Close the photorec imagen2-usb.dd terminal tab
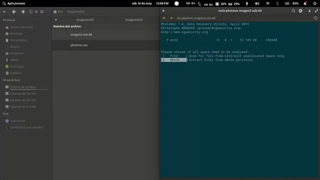The image size is (320, 180). point(171,18)
